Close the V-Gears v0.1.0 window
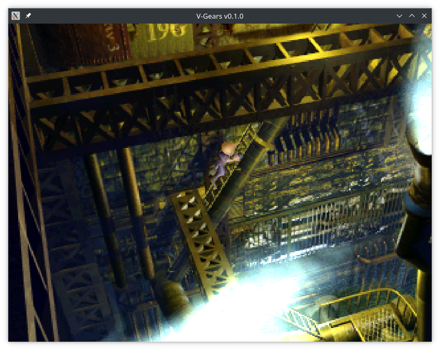This screenshot has width=440, height=350. tap(424, 16)
